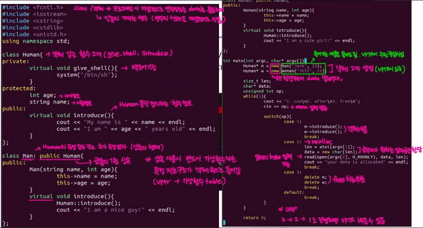Click 'data = new char[len];' statement
The image size is (423, 228).
[x=331, y=152]
